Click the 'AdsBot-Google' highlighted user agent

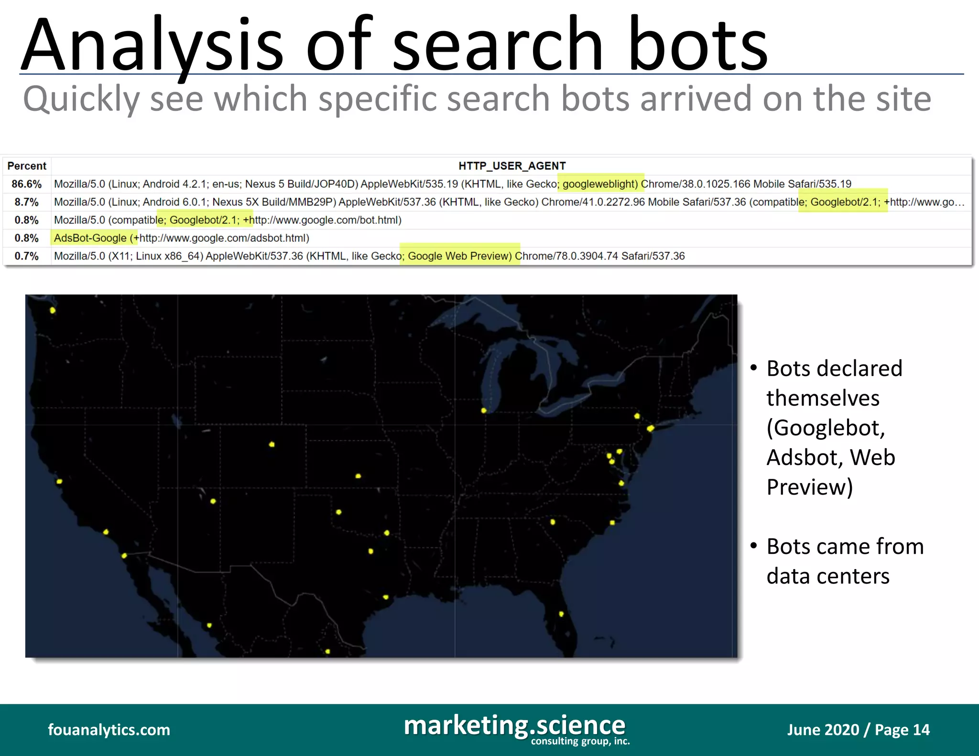[94, 238]
